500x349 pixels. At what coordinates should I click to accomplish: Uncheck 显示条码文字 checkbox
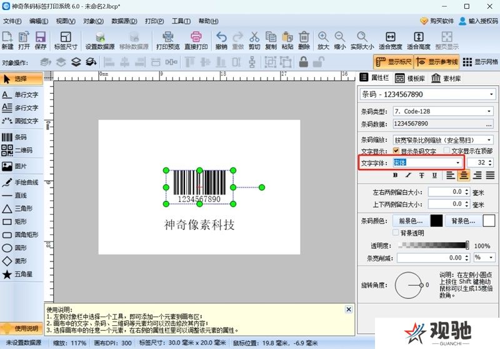[396, 151]
